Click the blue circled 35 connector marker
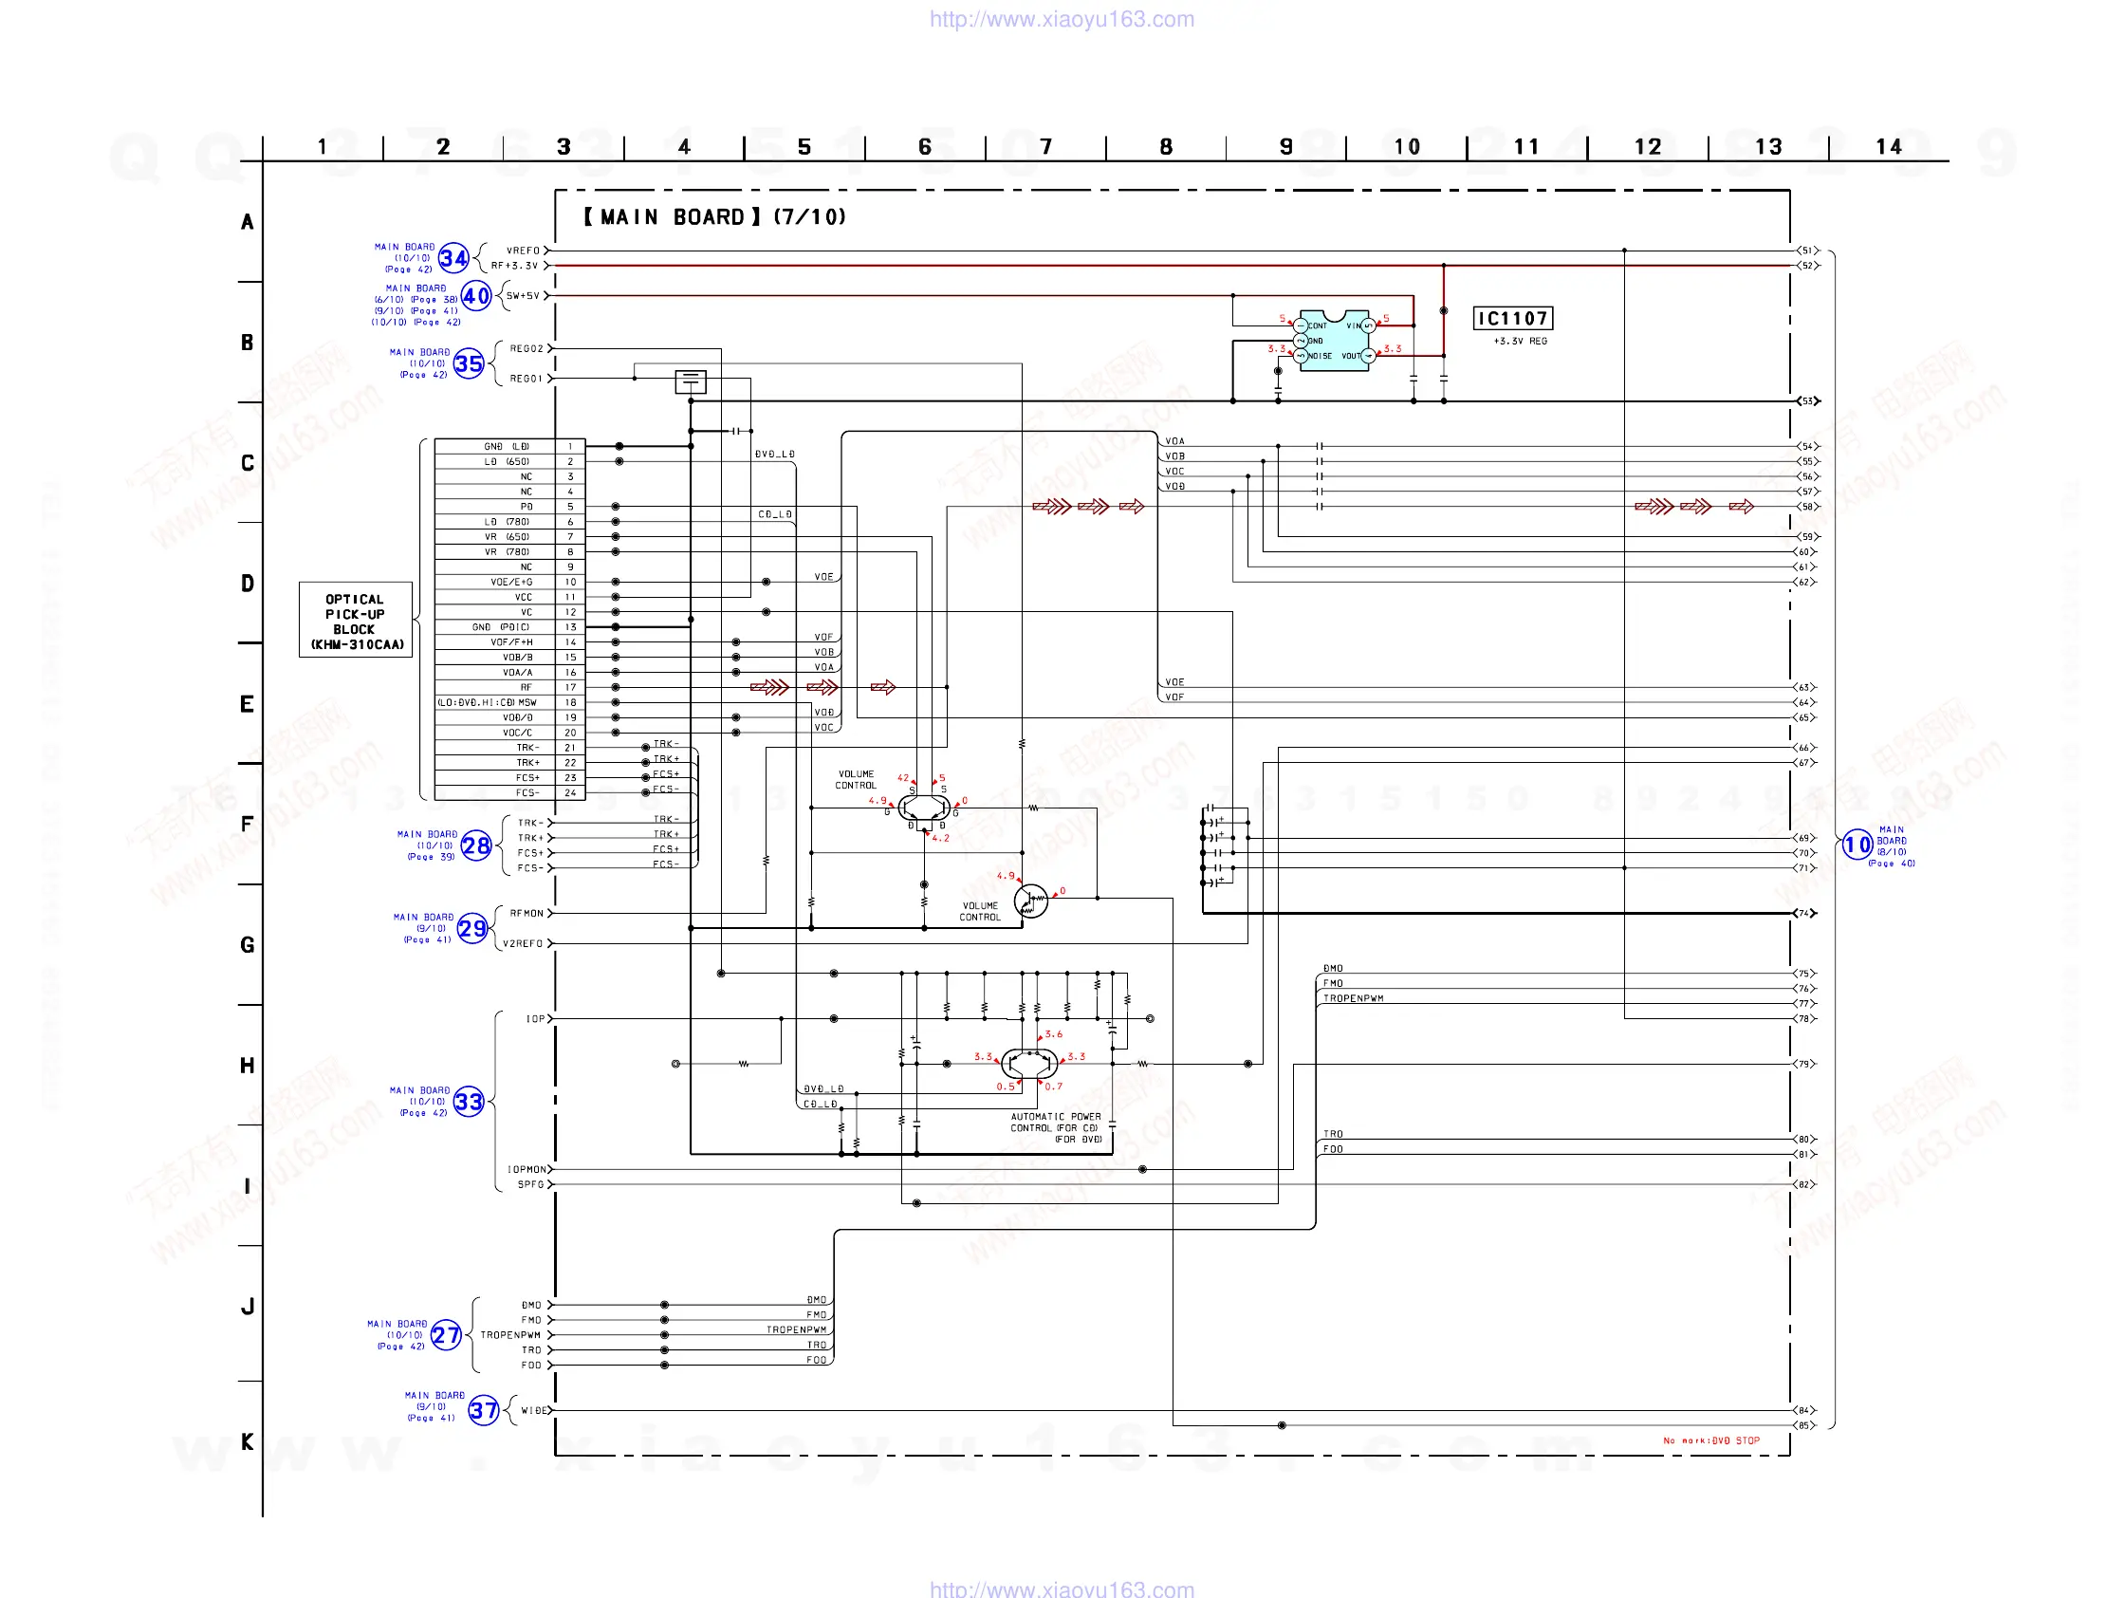 (468, 364)
